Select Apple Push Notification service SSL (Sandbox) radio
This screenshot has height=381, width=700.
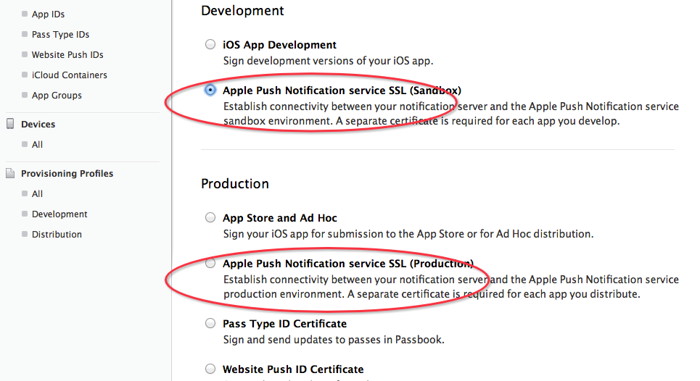[x=210, y=90]
